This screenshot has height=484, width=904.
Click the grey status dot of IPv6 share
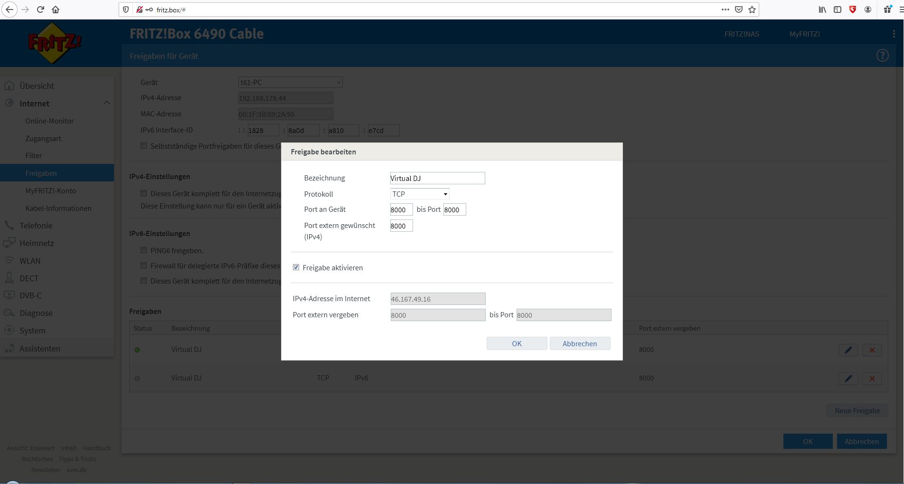point(137,379)
